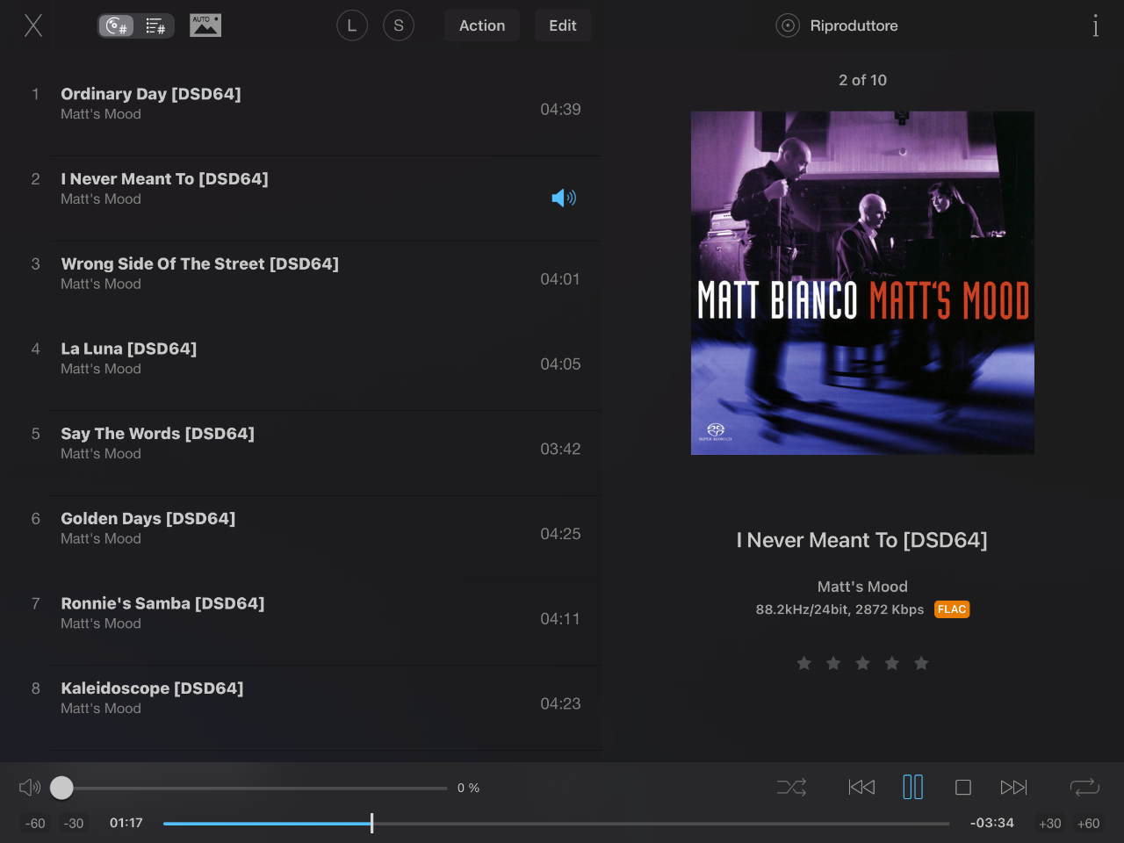Mute audio with the volume speaker icon
1124x843 pixels.
pyautogui.click(x=30, y=788)
